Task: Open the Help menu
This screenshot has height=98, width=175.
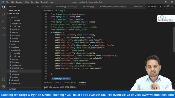Action: pos(51,2)
